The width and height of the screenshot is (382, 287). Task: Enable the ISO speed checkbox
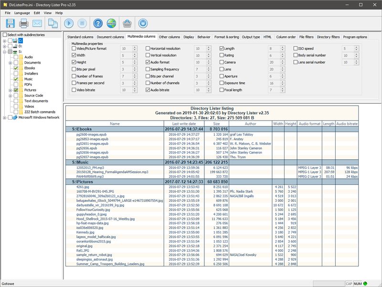[x=296, y=48]
